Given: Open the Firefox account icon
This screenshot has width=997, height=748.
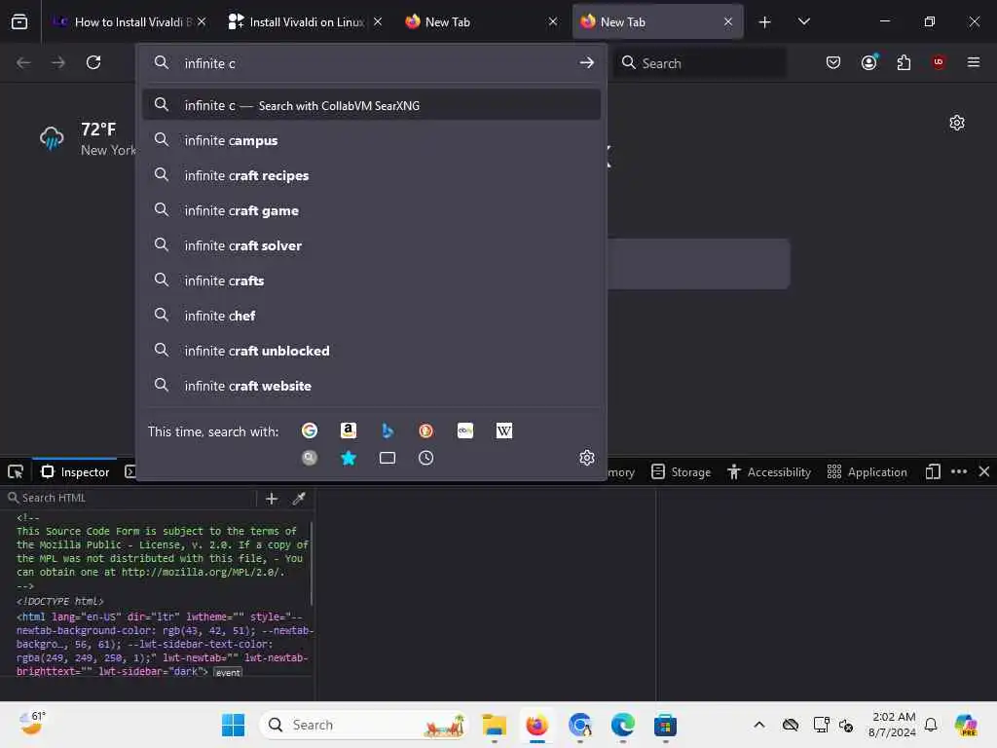Looking at the screenshot, I should tap(869, 62).
